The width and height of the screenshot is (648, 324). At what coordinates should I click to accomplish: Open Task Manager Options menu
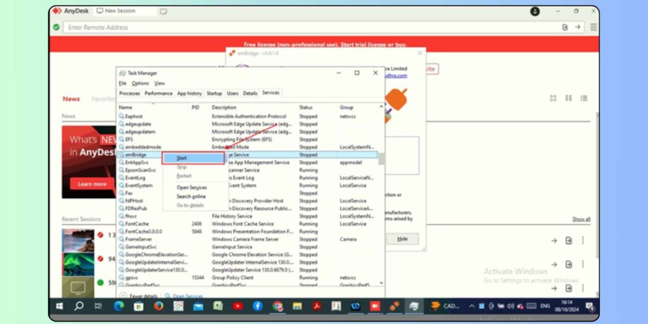coord(140,83)
